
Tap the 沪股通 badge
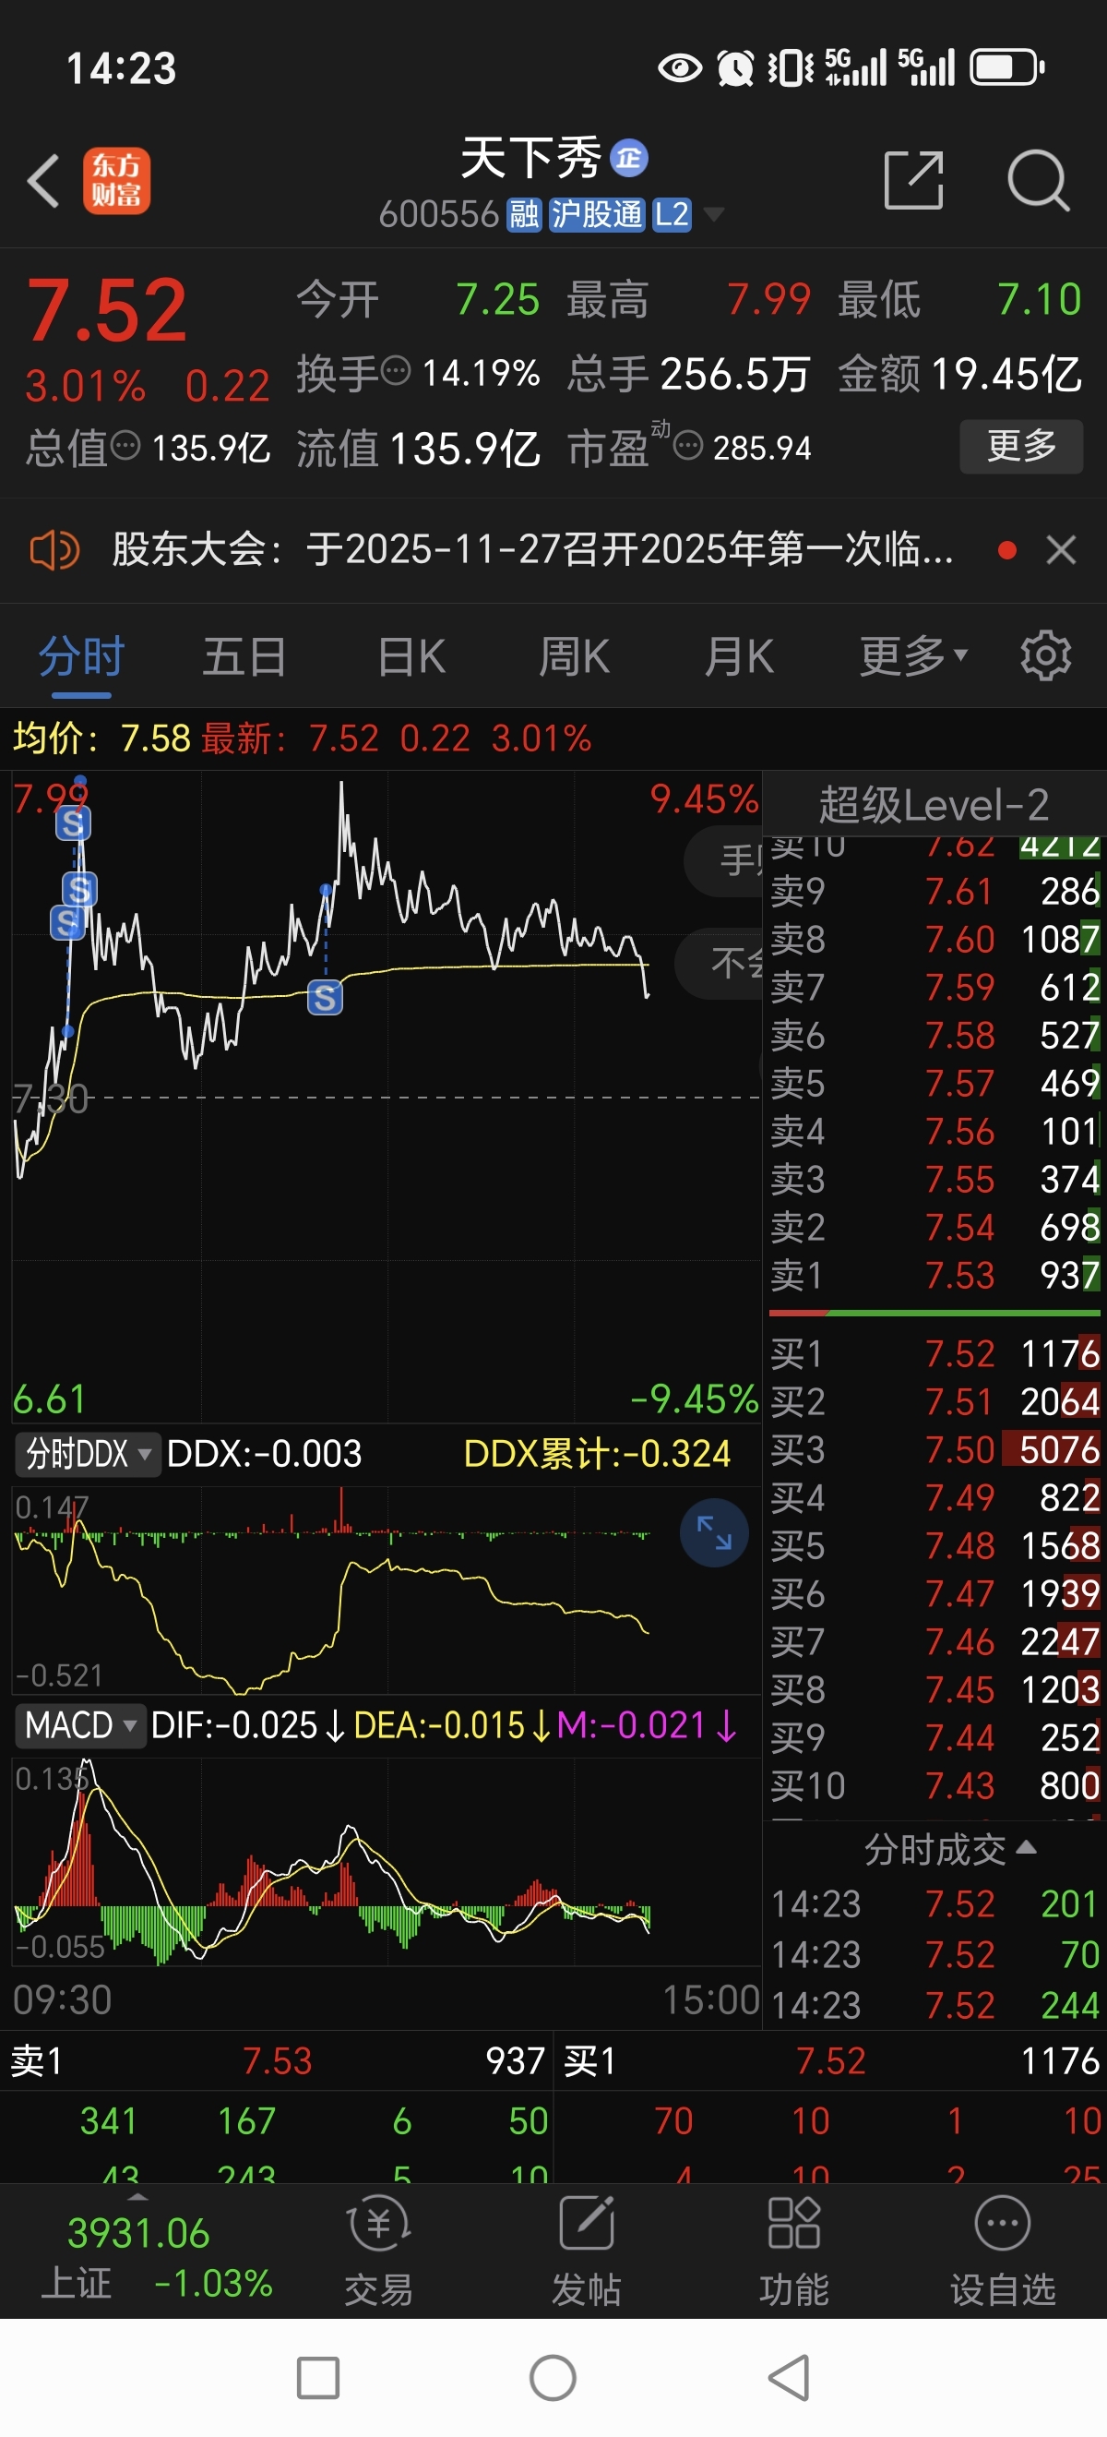point(596,215)
